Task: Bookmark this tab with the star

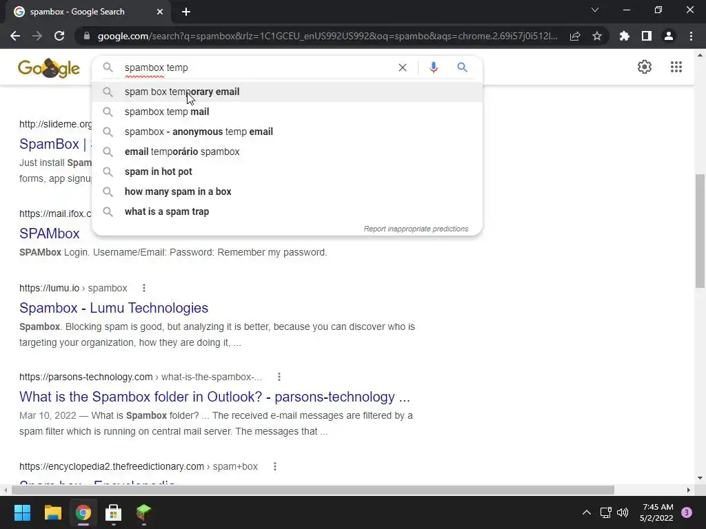Action: [596, 36]
